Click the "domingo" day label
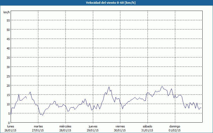Viewport: 213px width, 133px height. click(x=174, y=126)
